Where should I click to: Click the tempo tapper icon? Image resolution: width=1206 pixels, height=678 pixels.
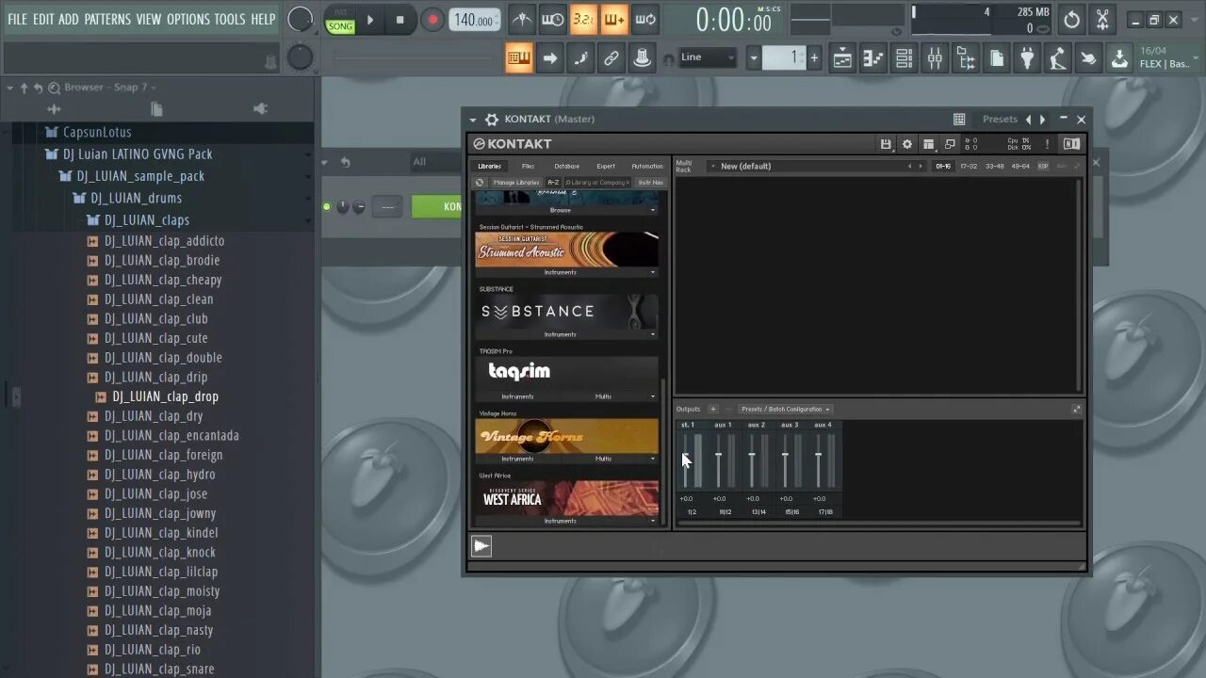1058,58
